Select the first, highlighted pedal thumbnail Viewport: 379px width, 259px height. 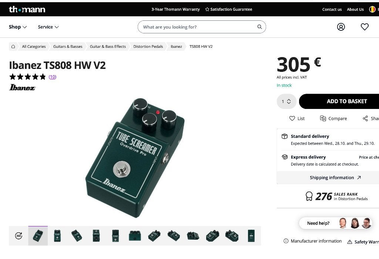(38, 236)
